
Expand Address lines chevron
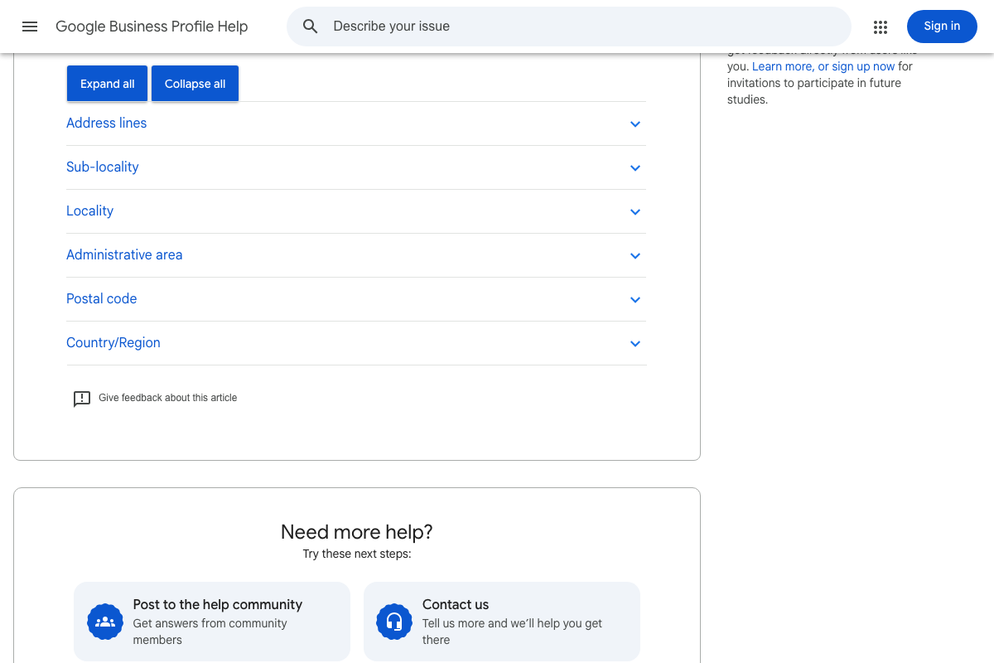(x=635, y=123)
